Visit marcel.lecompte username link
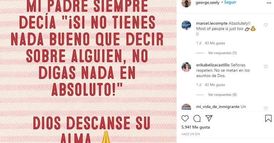 pyautogui.click(x=212, y=23)
